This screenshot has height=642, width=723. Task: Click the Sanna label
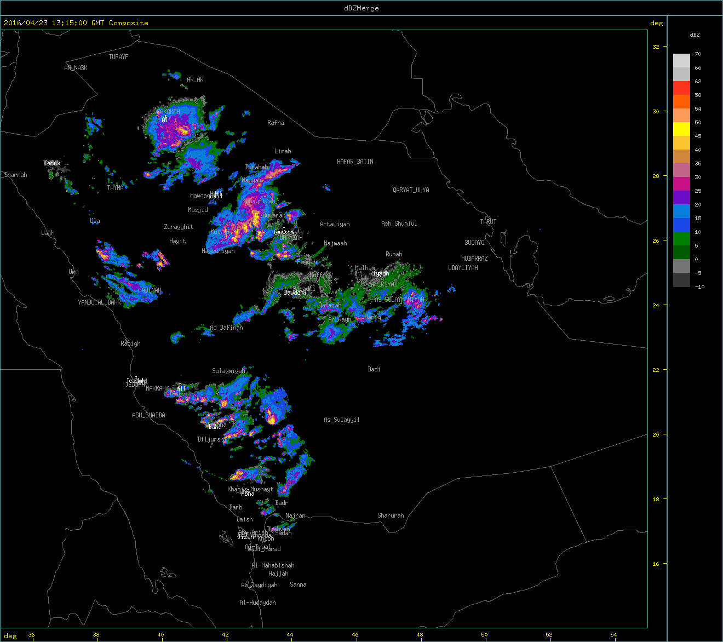tap(298, 584)
